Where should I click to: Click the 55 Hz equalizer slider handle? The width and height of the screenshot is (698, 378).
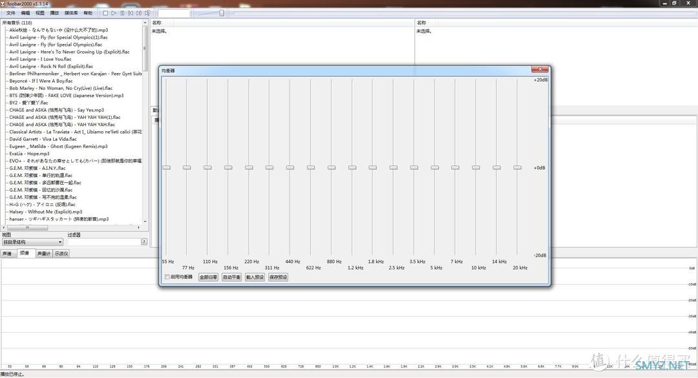tap(167, 167)
